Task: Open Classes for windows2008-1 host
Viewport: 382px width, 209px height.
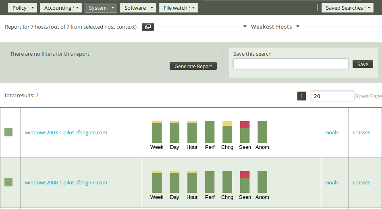Action: (x=361, y=182)
